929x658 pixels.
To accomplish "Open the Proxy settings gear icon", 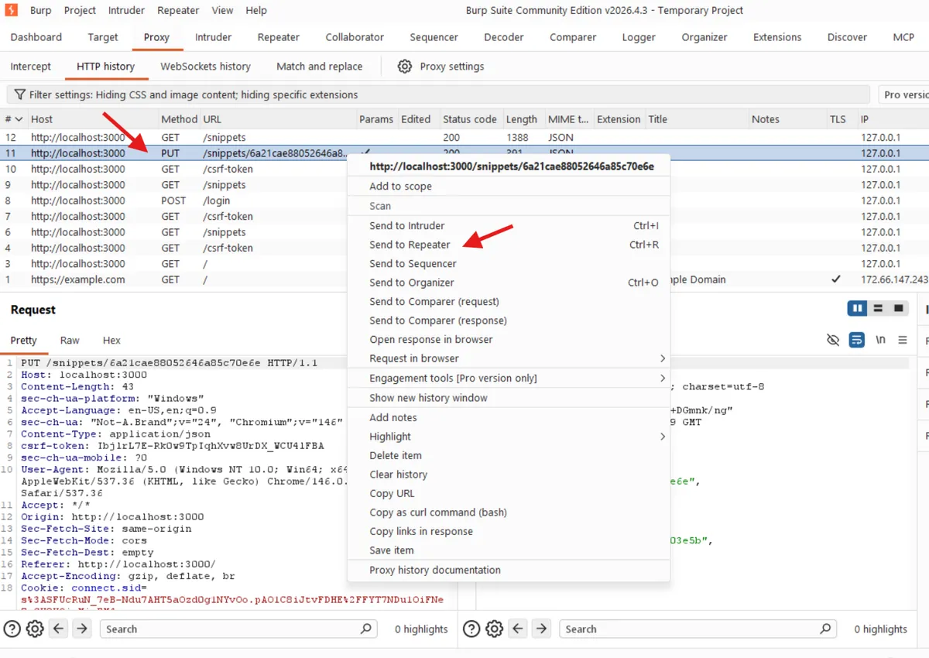I will pos(404,67).
